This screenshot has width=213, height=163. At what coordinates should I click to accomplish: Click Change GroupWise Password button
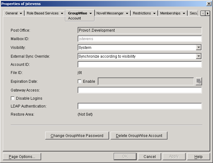[x=77, y=135]
